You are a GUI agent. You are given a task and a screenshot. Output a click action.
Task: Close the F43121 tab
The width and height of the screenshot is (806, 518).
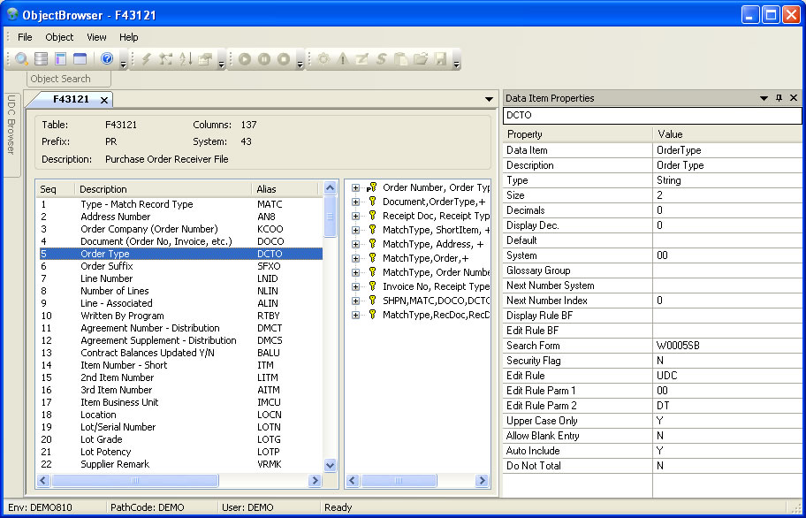click(104, 100)
